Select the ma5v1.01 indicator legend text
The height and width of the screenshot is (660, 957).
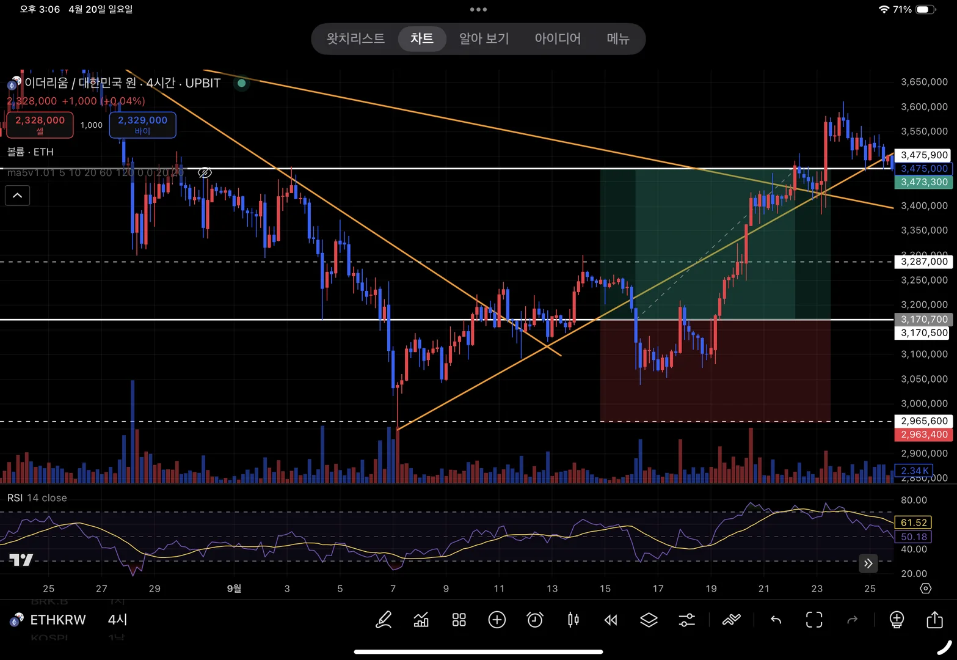95,173
